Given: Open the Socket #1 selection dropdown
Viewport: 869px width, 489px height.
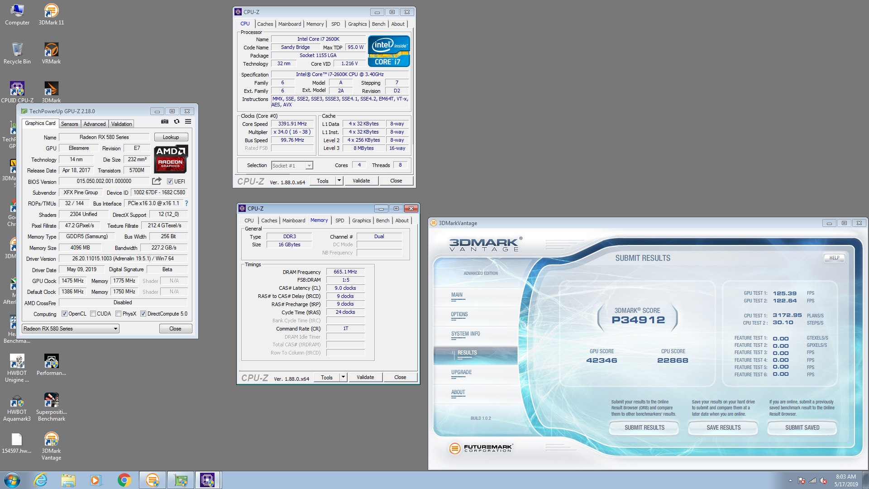Looking at the screenshot, I should click(x=292, y=166).
